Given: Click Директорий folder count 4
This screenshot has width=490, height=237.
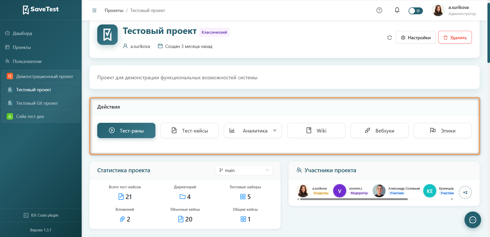Looking at the screenshot, I should [x=185, y=197].
